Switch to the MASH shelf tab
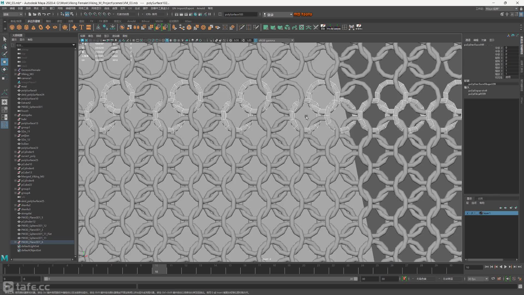The height and width of the screenshot is (295, 524). 159,21
